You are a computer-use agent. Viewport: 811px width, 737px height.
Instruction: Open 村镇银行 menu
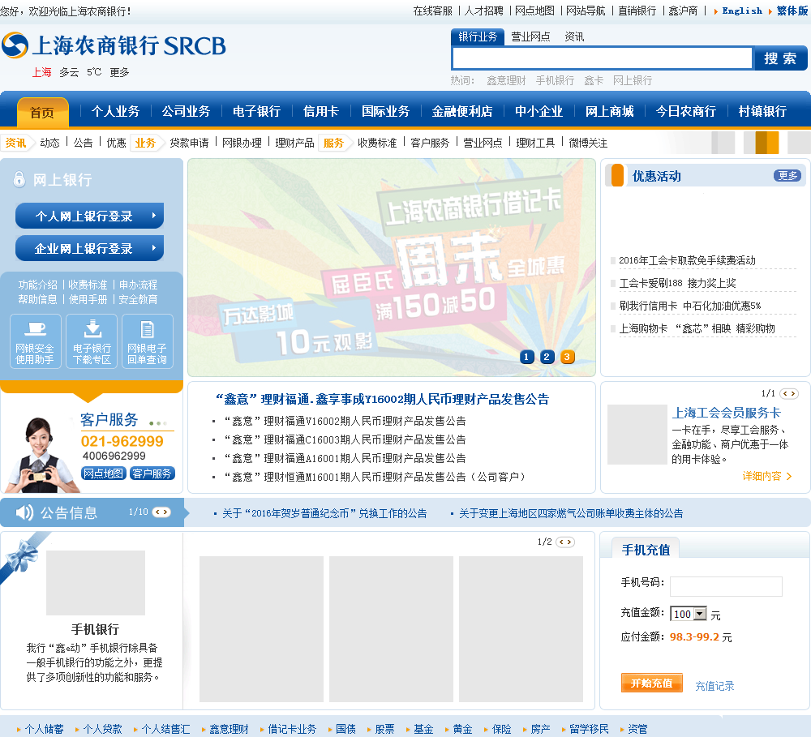click(762, 111)
